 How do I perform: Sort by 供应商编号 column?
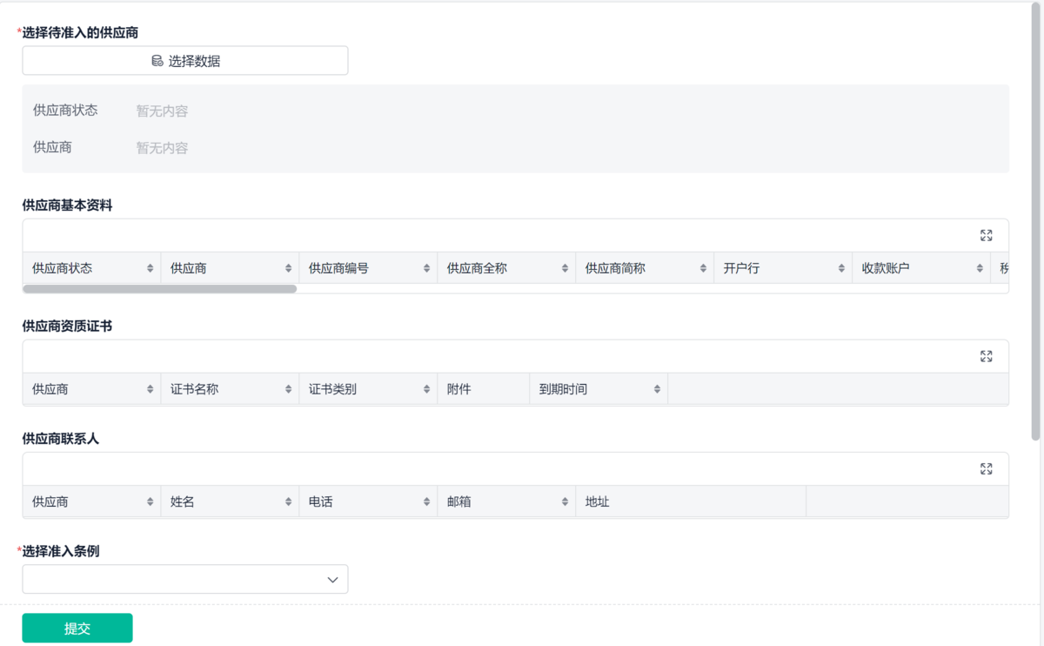pos(427,268)
